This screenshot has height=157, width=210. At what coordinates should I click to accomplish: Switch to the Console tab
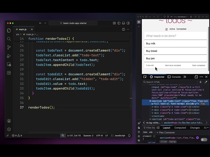(x=174, y=77)
